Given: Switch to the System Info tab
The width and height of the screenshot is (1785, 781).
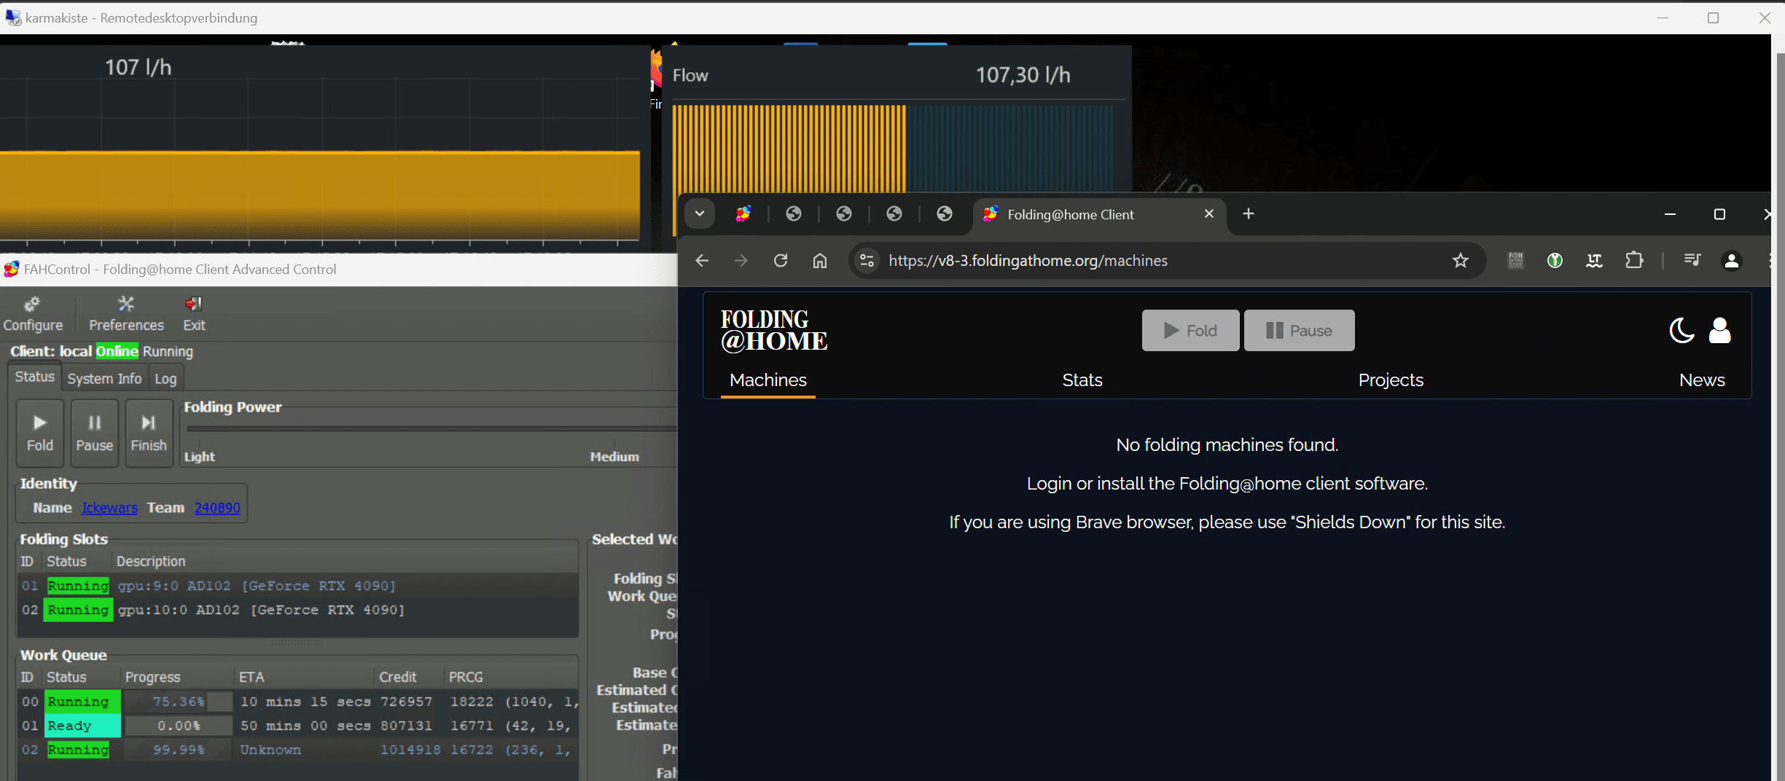Looking at the screenshot, I should [104, 378].
